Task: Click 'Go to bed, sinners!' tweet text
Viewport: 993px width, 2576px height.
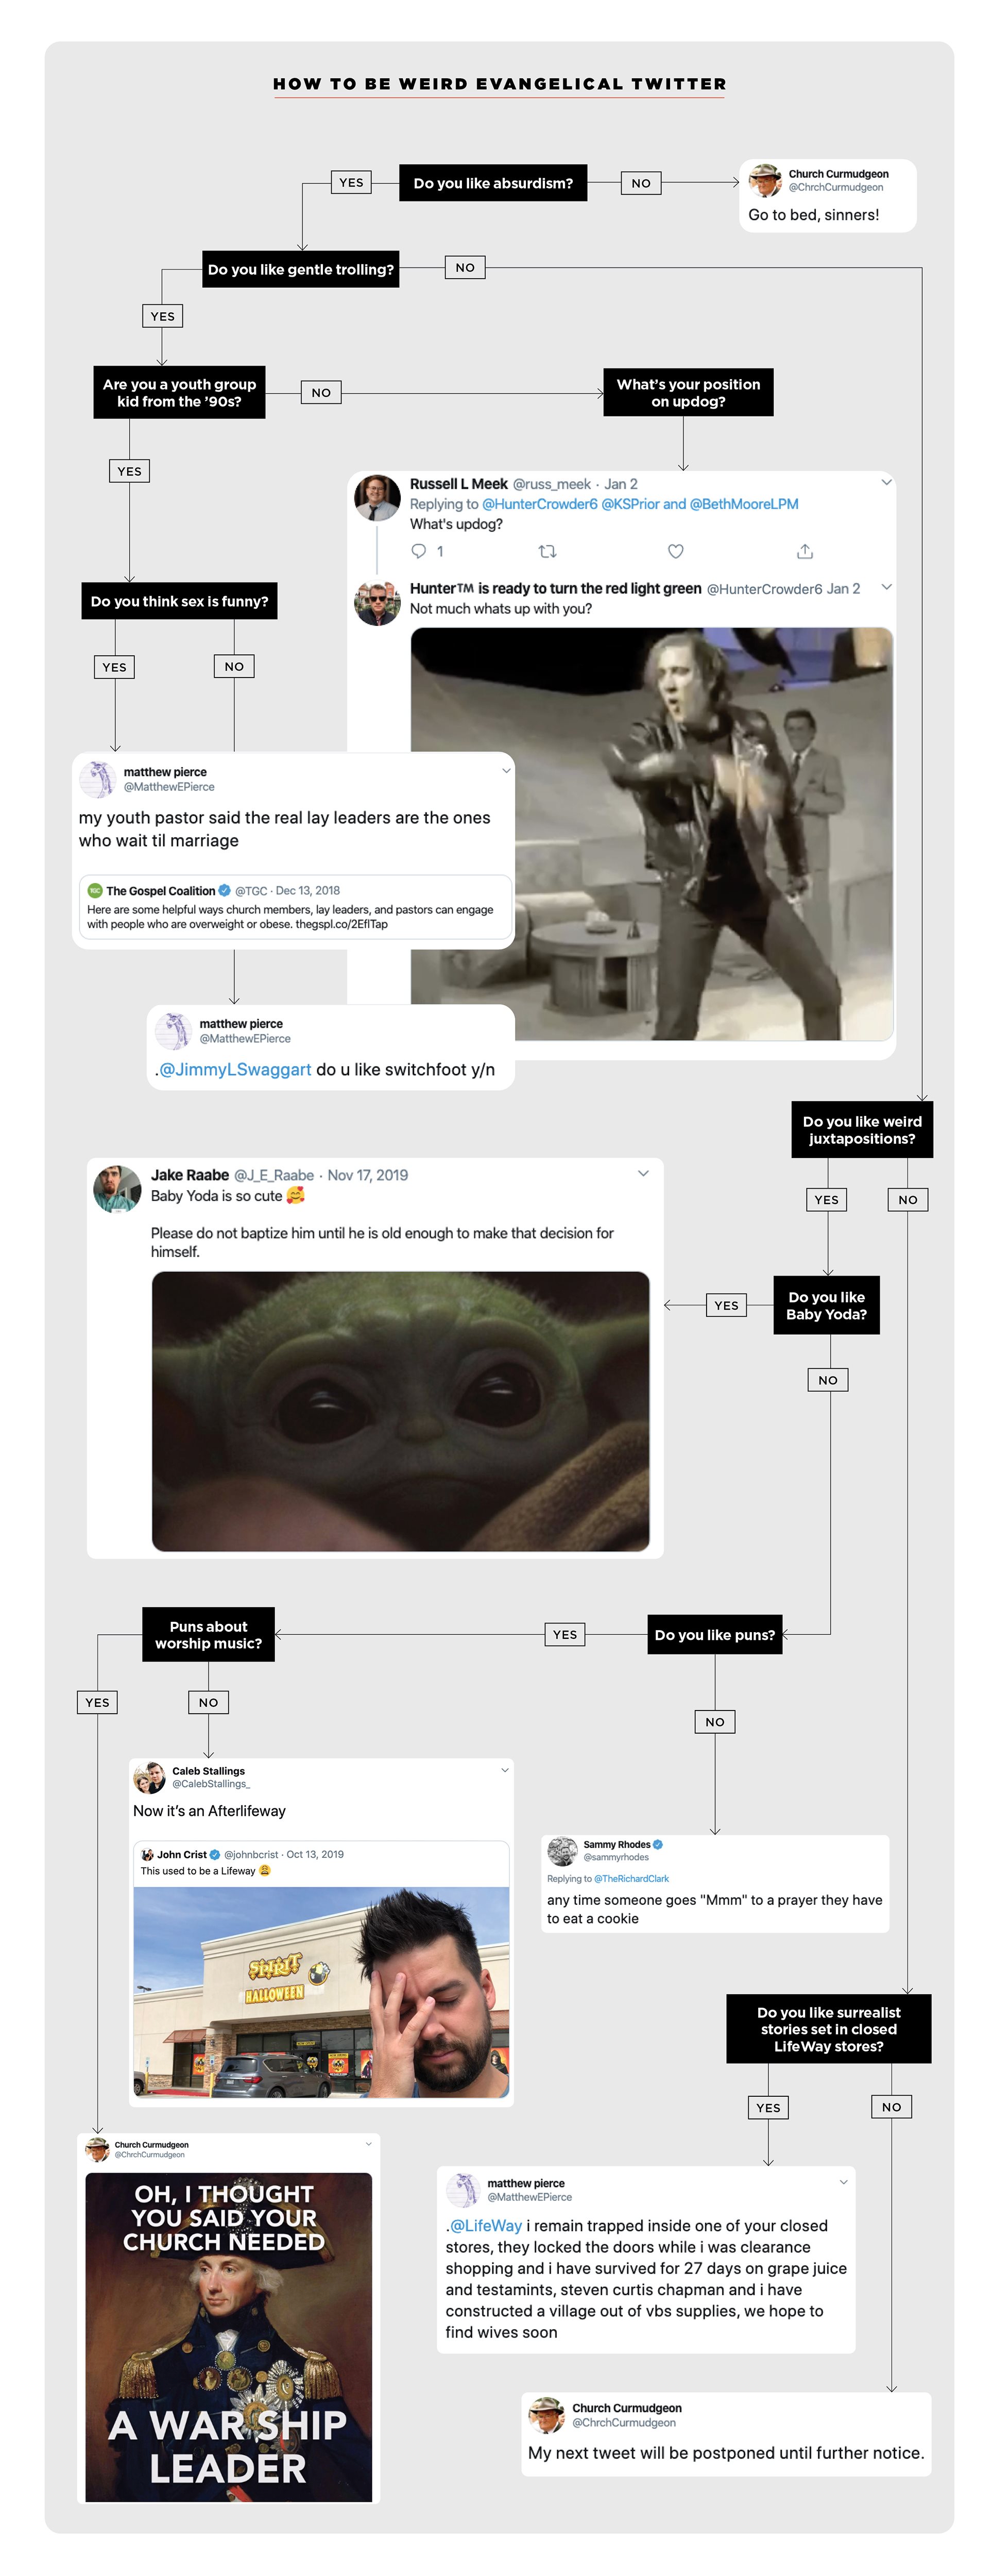Action: pyautogui.click(x=814, y=214)
